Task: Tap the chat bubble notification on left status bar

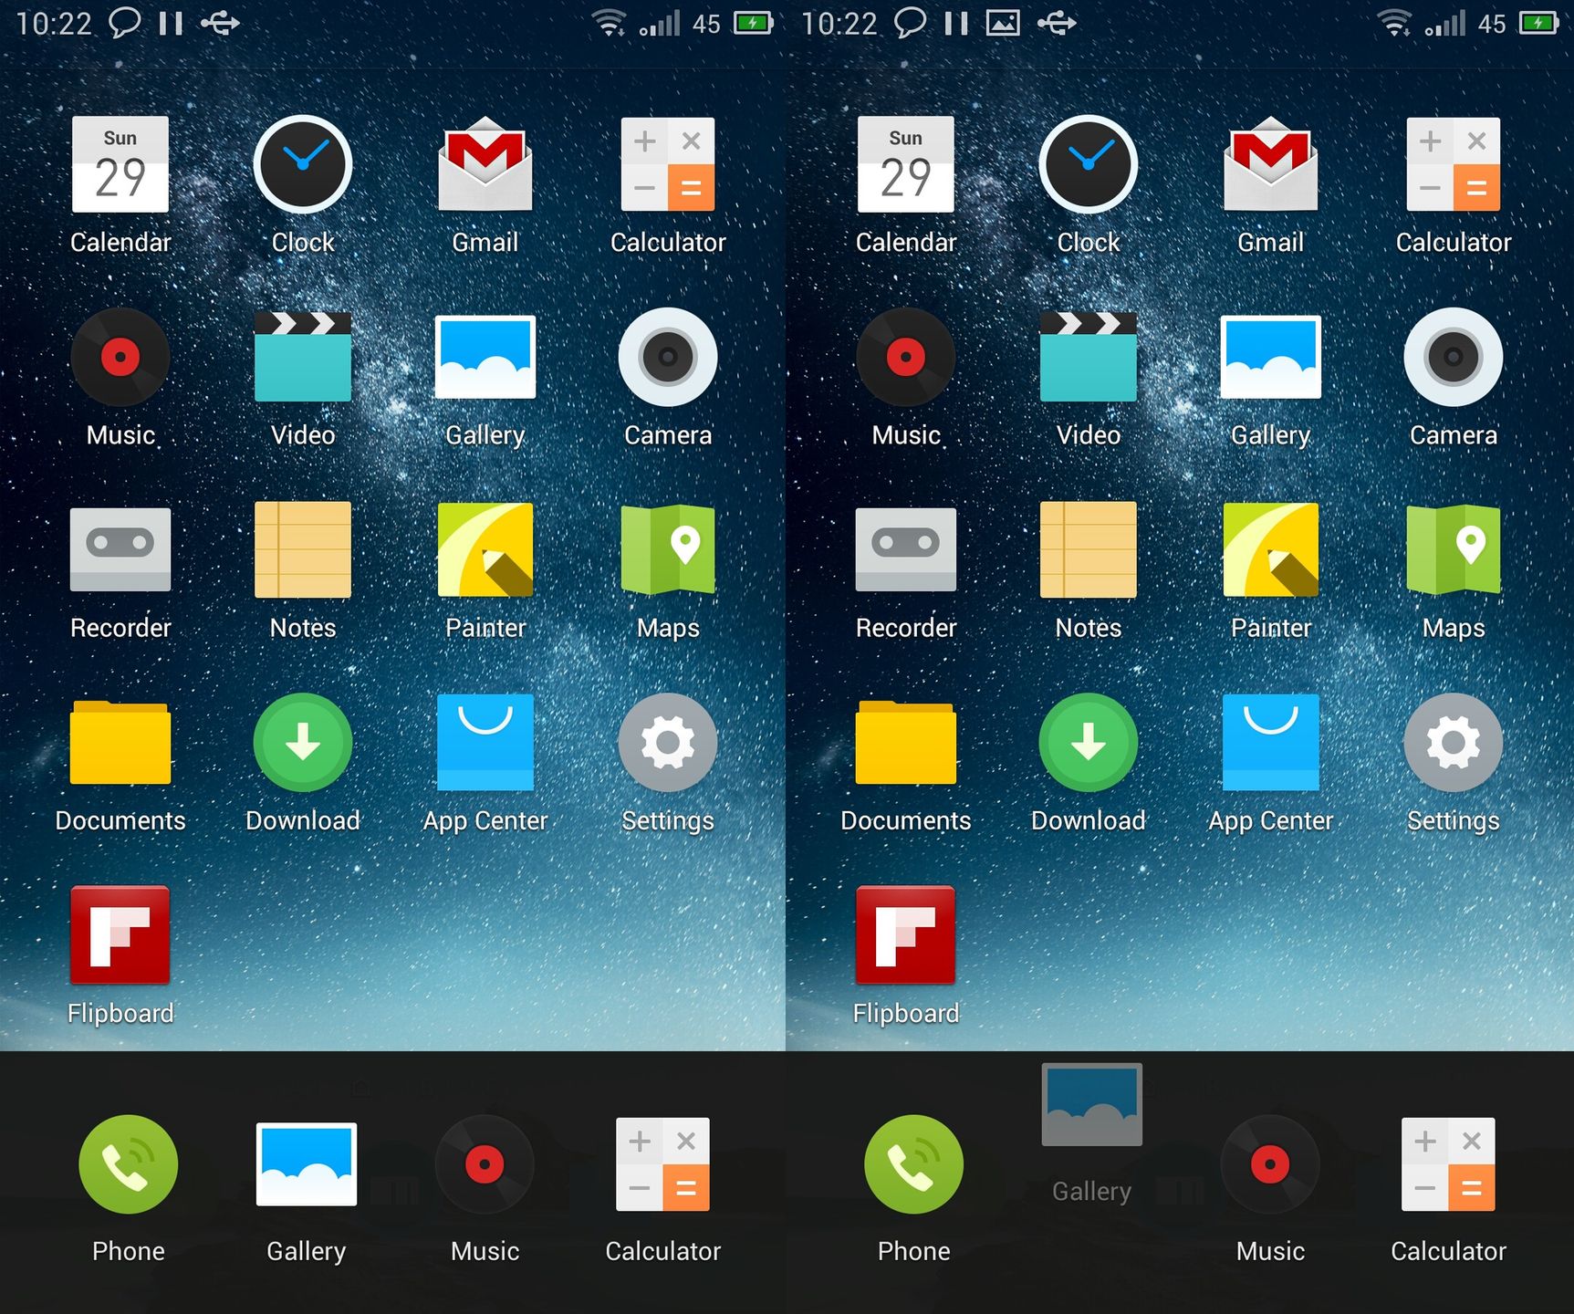Action: tap(124, 23)
